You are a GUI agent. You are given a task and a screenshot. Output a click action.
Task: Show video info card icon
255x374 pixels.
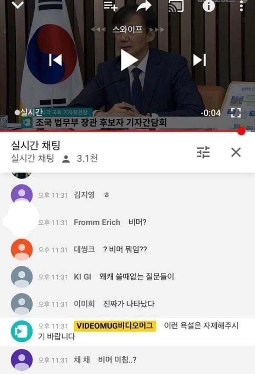[x=209, y=6]
